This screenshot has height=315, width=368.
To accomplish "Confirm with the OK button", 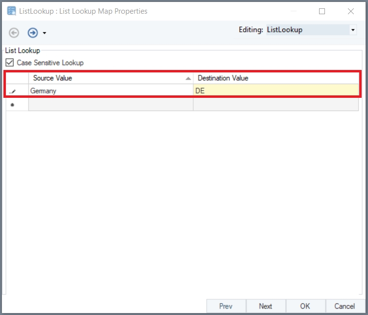I will coord(305,306).
